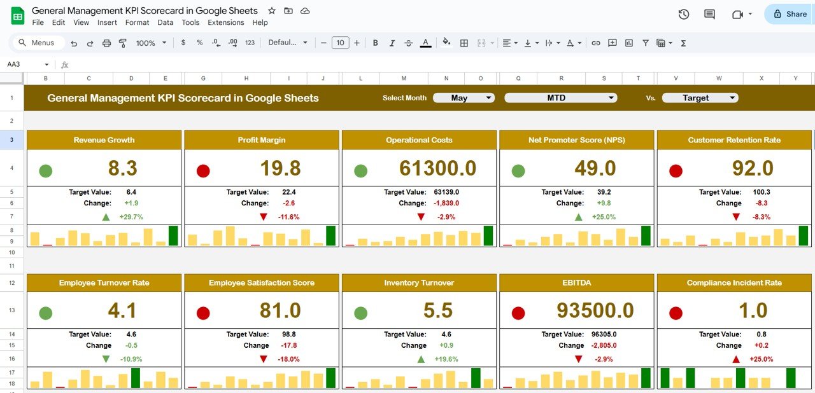The height and width of the screenshot is (393, 815).
Task: Click the undo arrow icon
Action: (x=74, y=43)
